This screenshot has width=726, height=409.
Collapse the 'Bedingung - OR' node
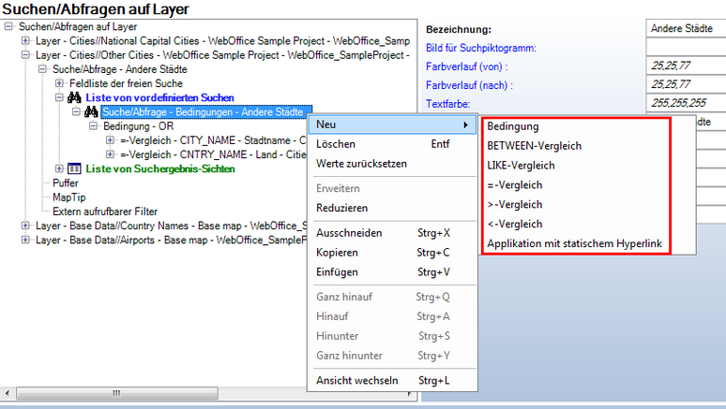coord(94,125)
